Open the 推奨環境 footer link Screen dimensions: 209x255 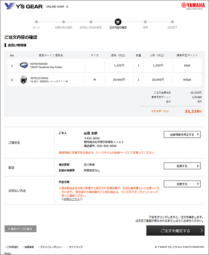[29, 247]
